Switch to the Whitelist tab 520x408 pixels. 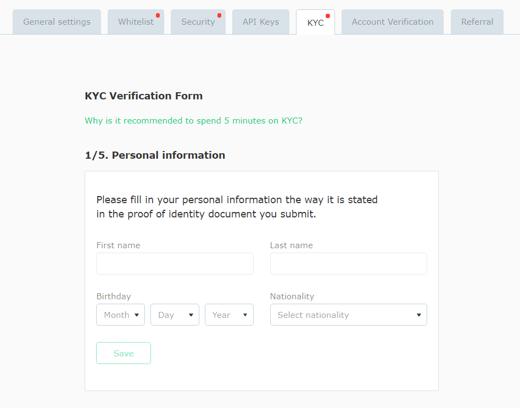tap(136, 22)
